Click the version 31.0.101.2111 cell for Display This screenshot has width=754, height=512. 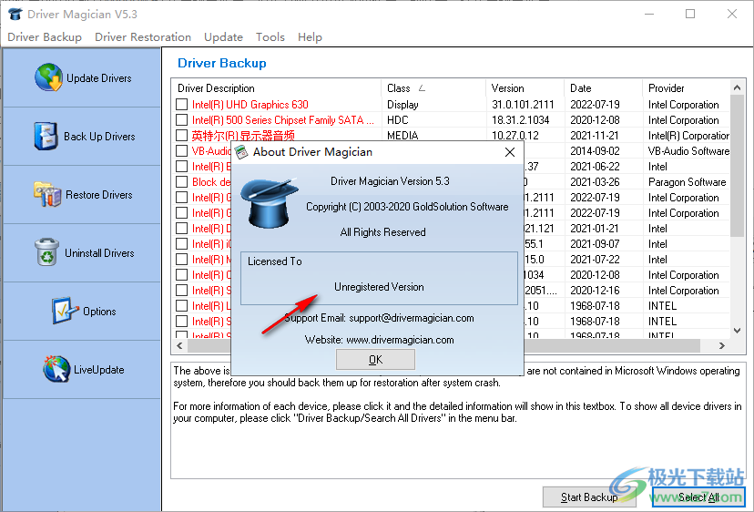(523, 105)
